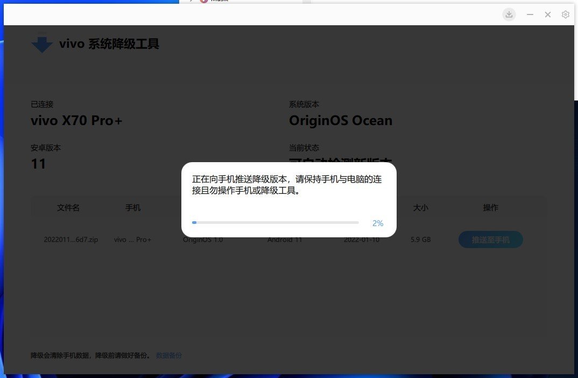The width and height of the screenshot is (578, 378).
Task: Select the OriginOS Ocean version text
Action: [341, 121]
